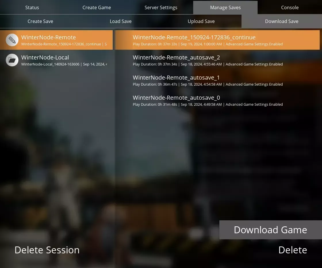Click the Delete Session button

coord(47,250)
